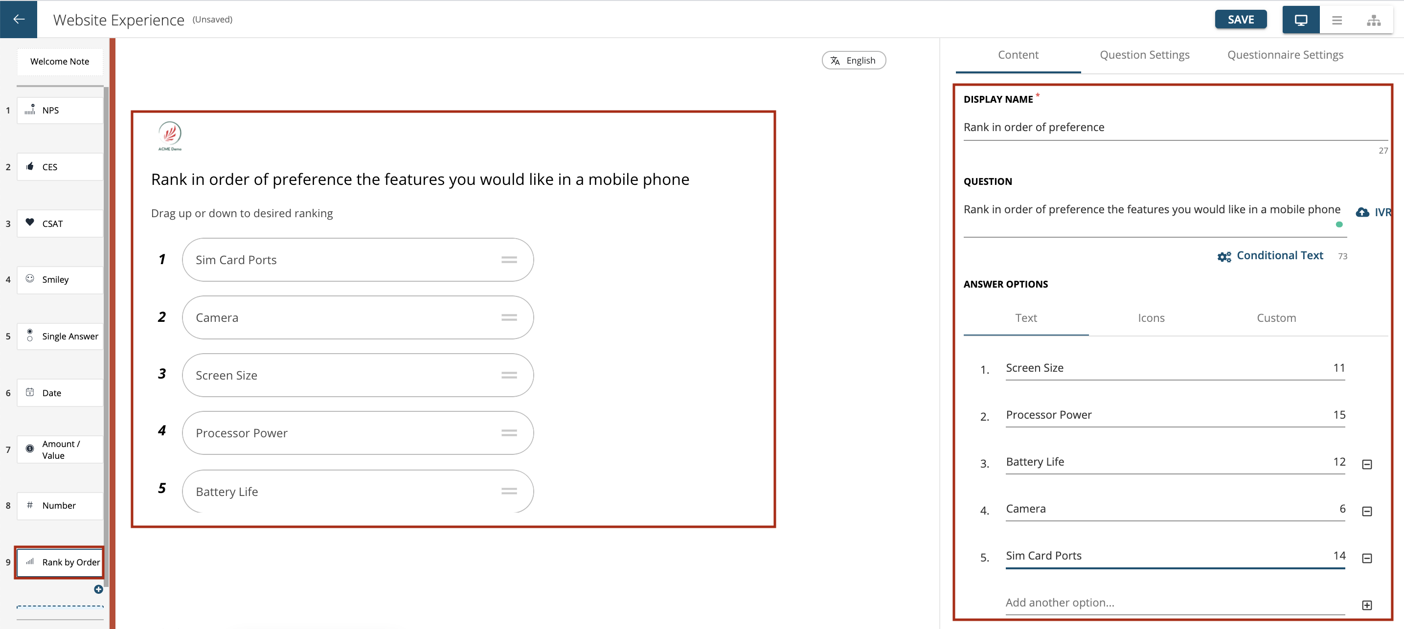Open Questionnaire Settings tab
Viewport: 1404px width, 629px height.
tap(1285, 55)
